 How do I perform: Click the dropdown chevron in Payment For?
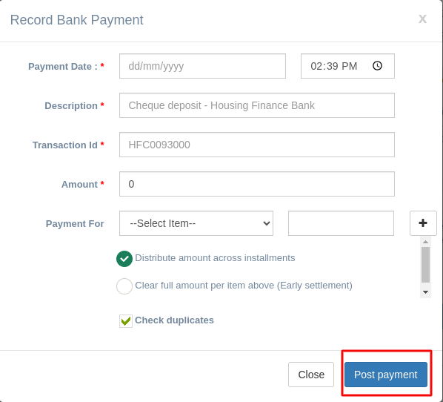coord(266,223)
